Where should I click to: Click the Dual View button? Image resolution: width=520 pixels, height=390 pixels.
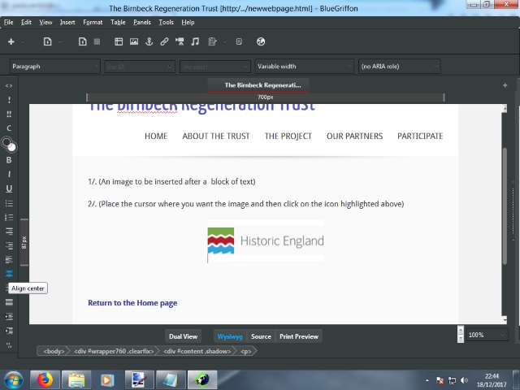183,336
